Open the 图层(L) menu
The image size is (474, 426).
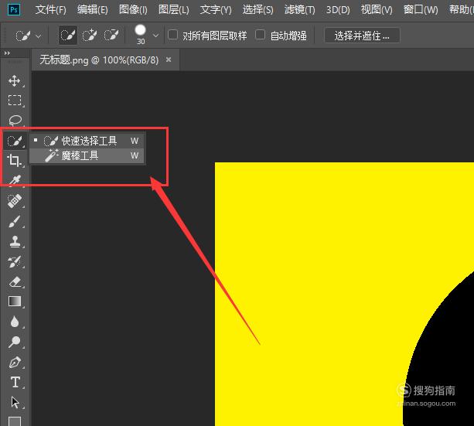tap(174, 10)
